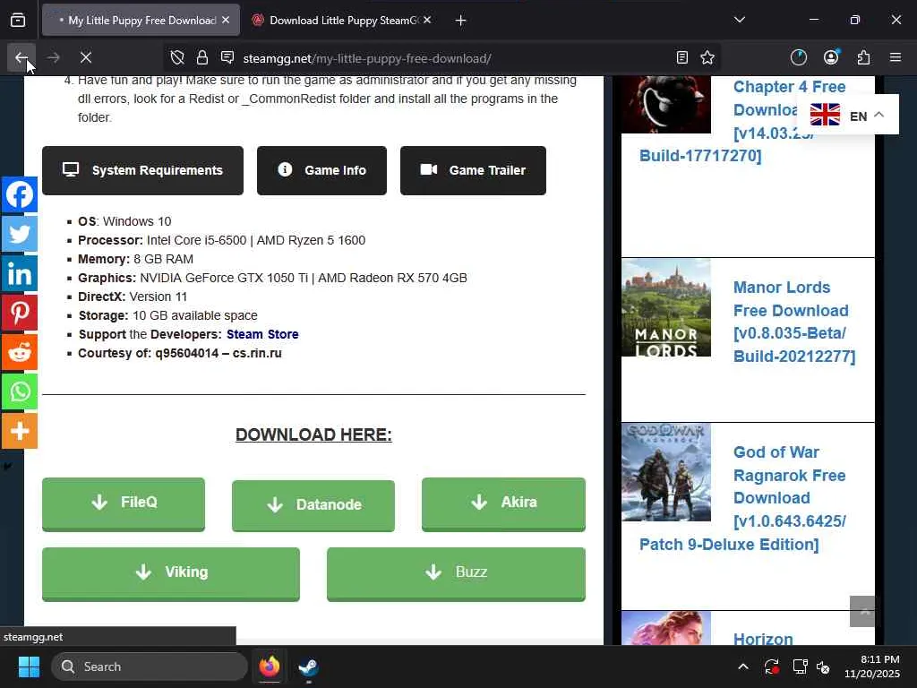This screenshot has height=688, width=917.
Task: Open sync tray icon with red dot
Action: coord(771,666)
